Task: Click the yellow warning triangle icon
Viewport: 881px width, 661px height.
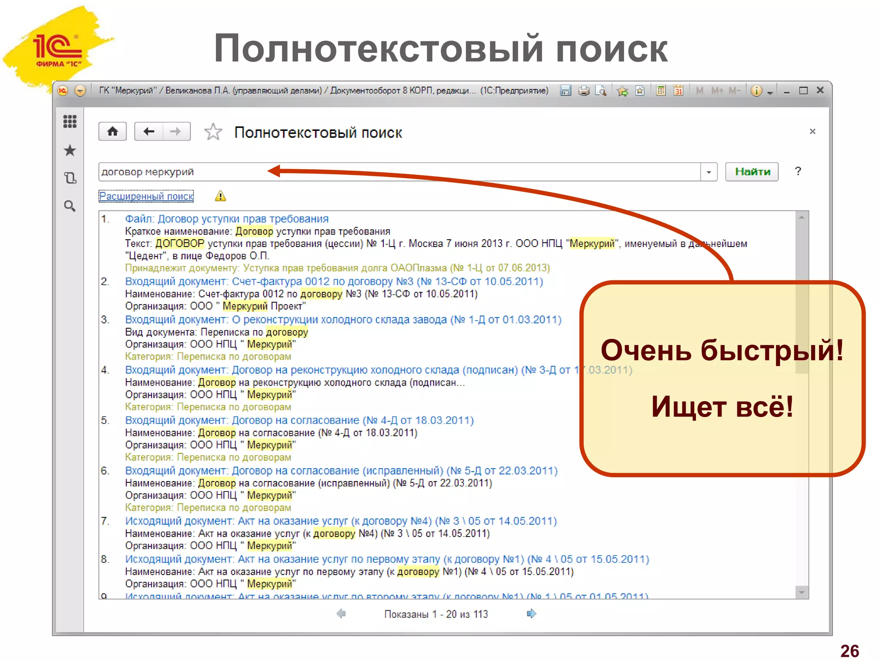Action: (x=220, y=196)
